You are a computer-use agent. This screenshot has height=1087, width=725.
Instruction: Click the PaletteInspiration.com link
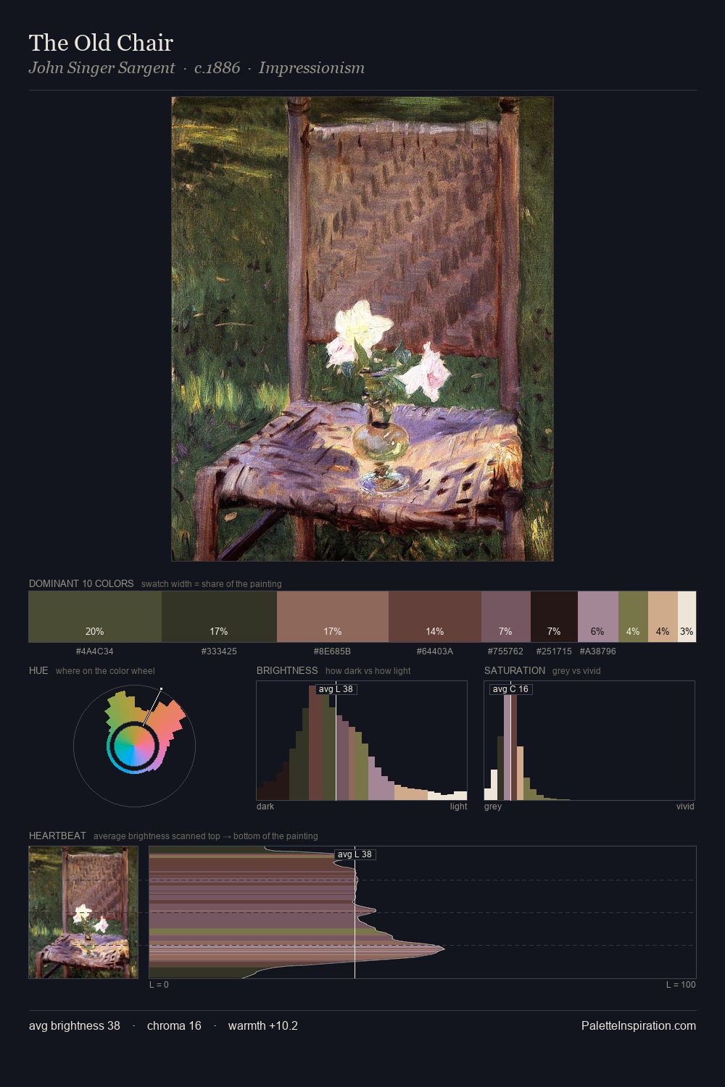point(639,1025)
